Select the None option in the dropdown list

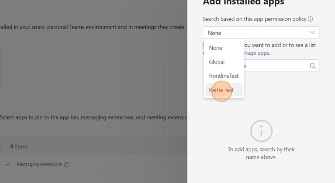coord(224,48)
